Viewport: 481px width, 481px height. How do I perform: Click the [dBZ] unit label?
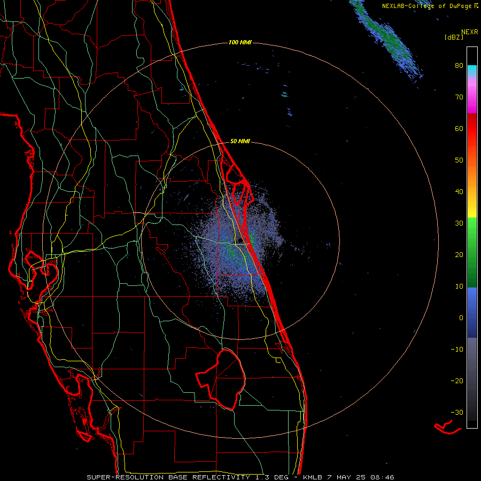point(454,37)
